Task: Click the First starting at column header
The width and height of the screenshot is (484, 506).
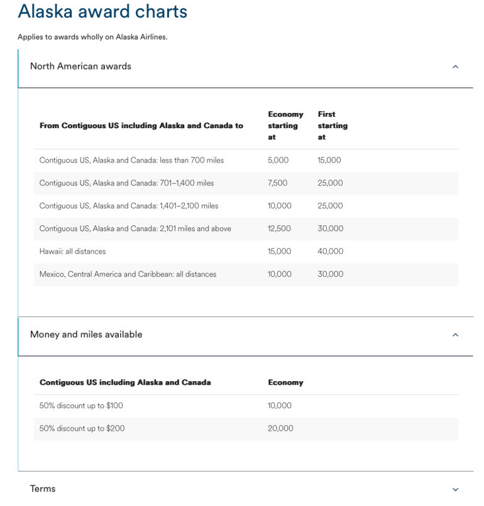Action: click(333, 126)
